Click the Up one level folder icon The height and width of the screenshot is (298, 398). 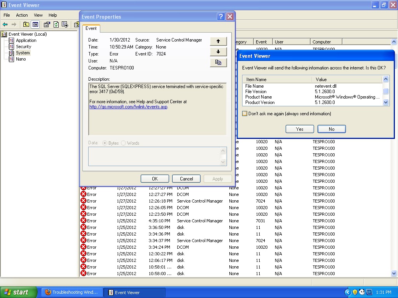coord(26,24)
